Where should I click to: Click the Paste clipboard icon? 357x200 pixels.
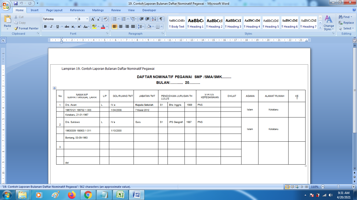[8, 20]
